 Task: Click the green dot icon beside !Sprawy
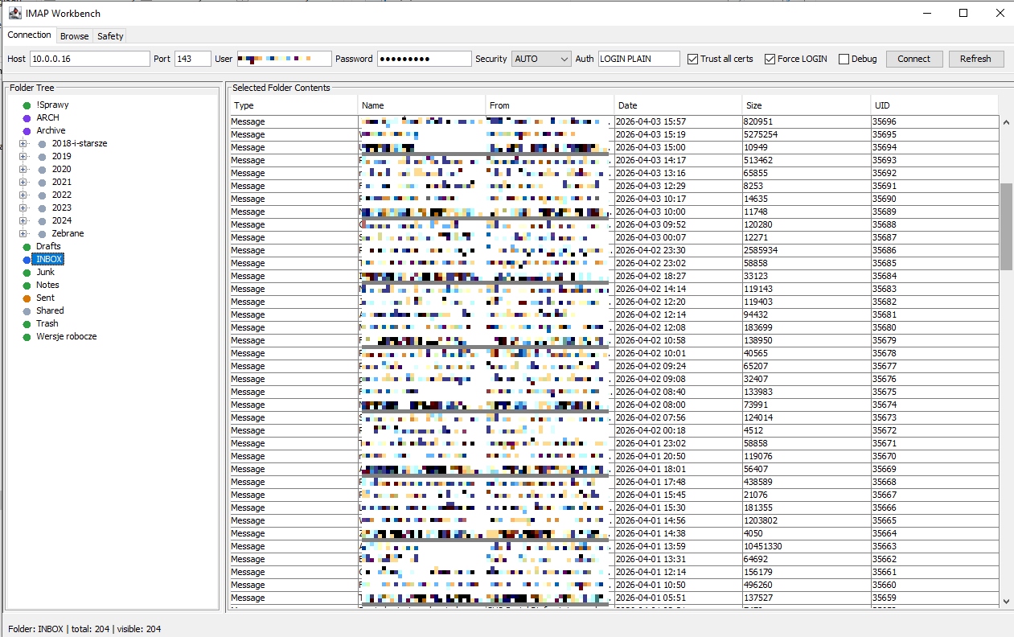[27, 105]
